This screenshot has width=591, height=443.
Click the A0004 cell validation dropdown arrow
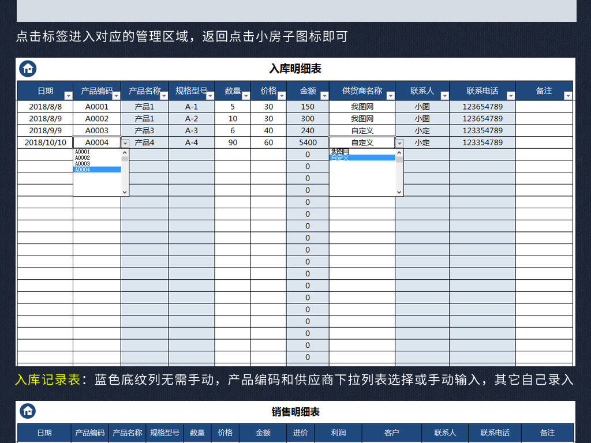125,143
